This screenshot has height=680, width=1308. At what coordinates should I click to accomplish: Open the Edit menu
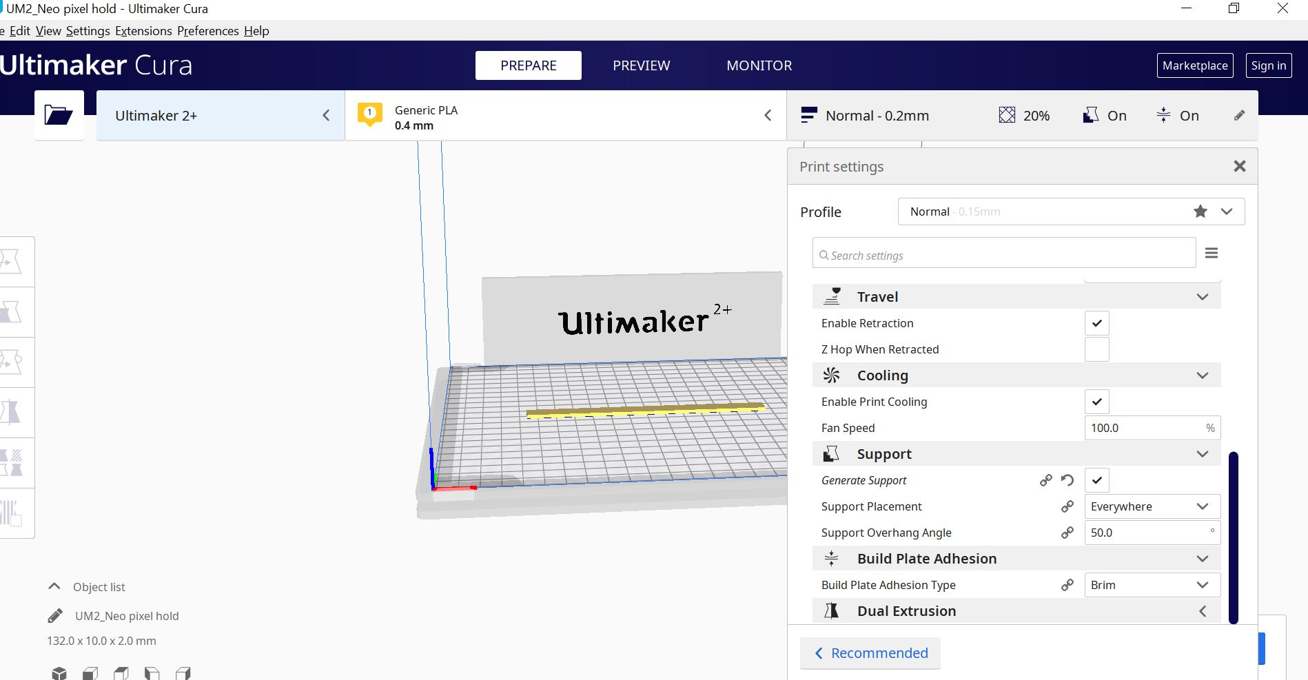click(20, 31)
